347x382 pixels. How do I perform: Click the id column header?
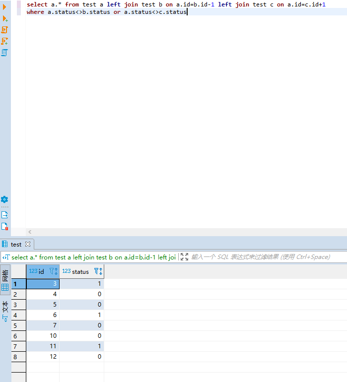41,271
